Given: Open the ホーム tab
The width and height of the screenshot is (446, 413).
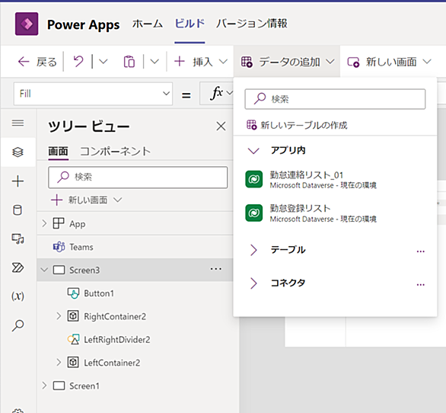Looking at the screenshot, I should pos(148,24).
